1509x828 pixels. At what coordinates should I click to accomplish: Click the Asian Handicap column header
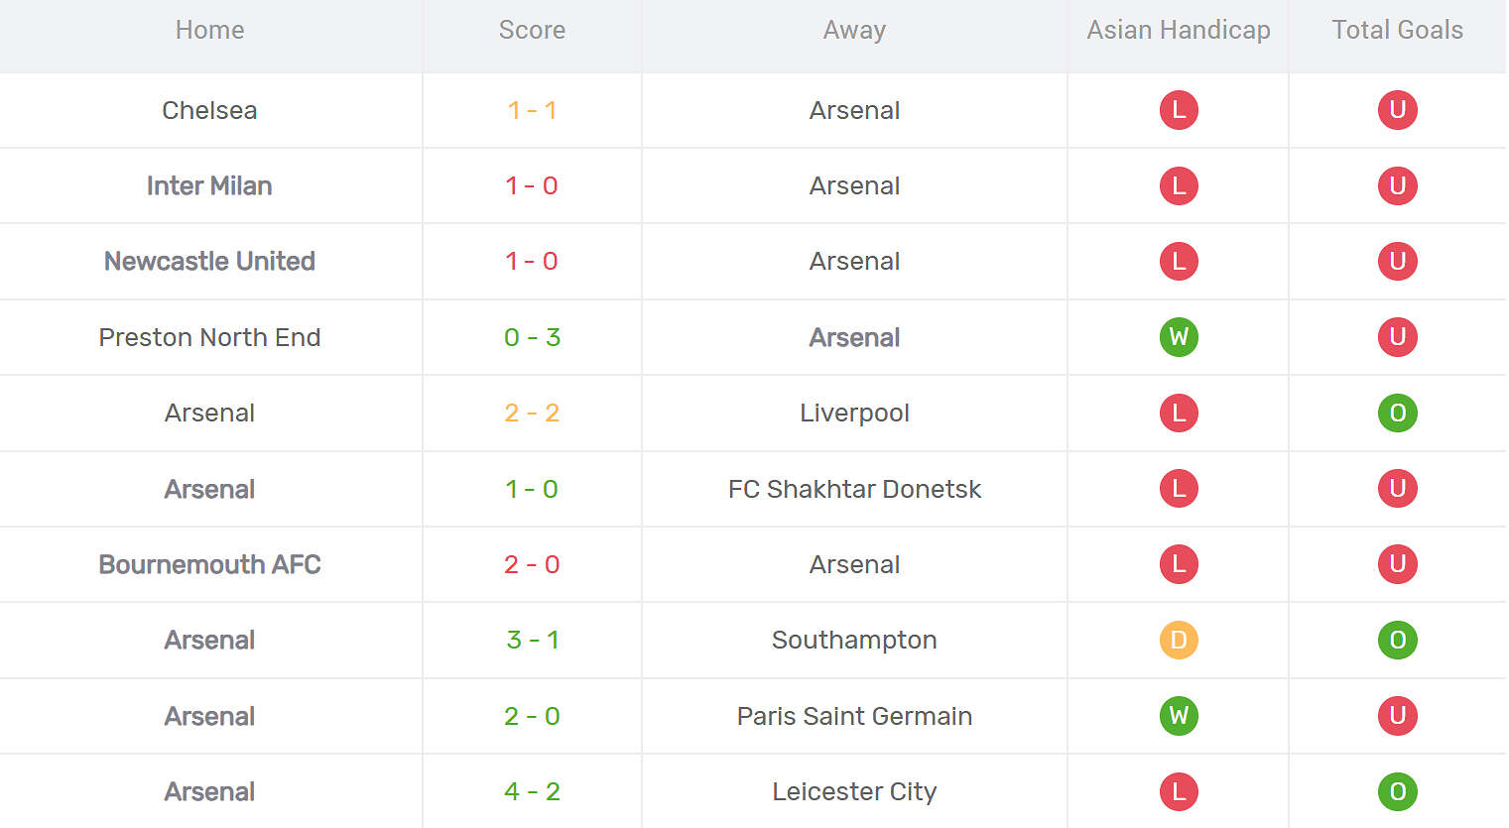point(1179,31)
